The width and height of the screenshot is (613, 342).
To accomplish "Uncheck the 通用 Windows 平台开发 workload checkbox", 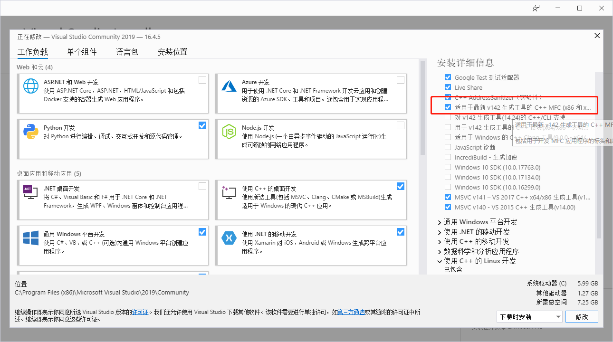I will point(202,232).
